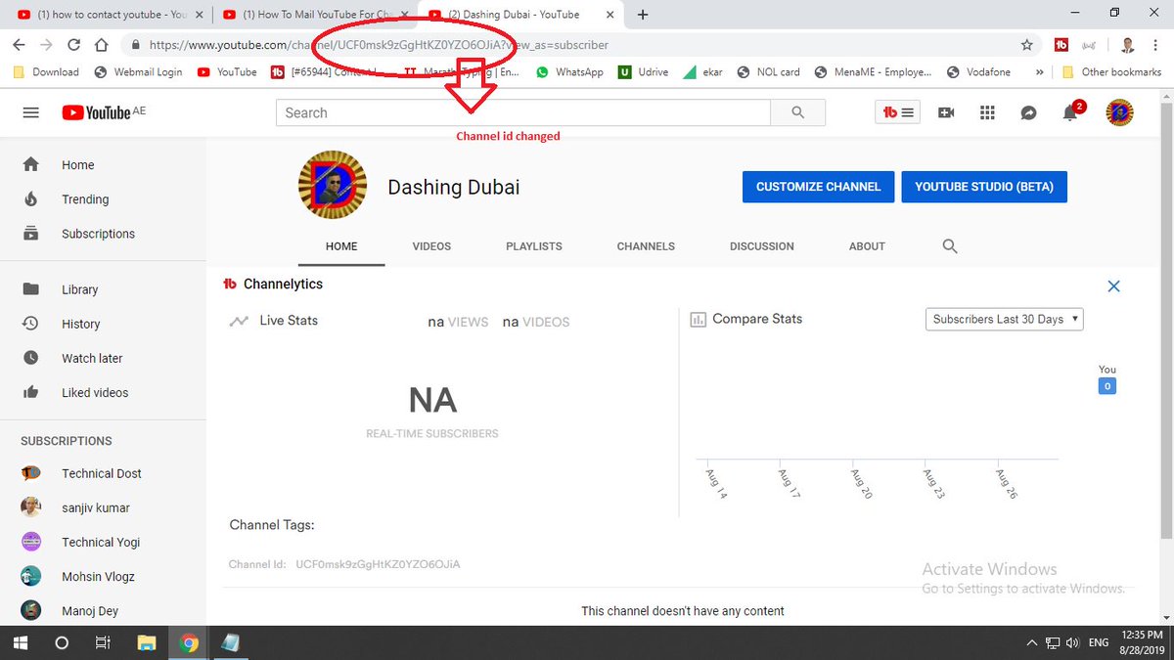
Task: Open Cortana search circle in taskbar
Action: 61,642
